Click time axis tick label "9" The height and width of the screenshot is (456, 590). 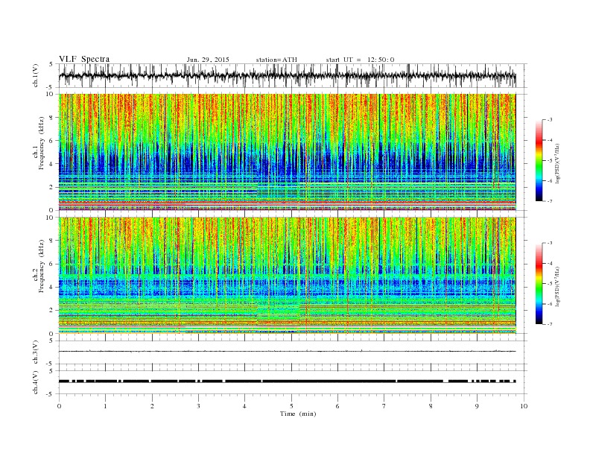477,406
